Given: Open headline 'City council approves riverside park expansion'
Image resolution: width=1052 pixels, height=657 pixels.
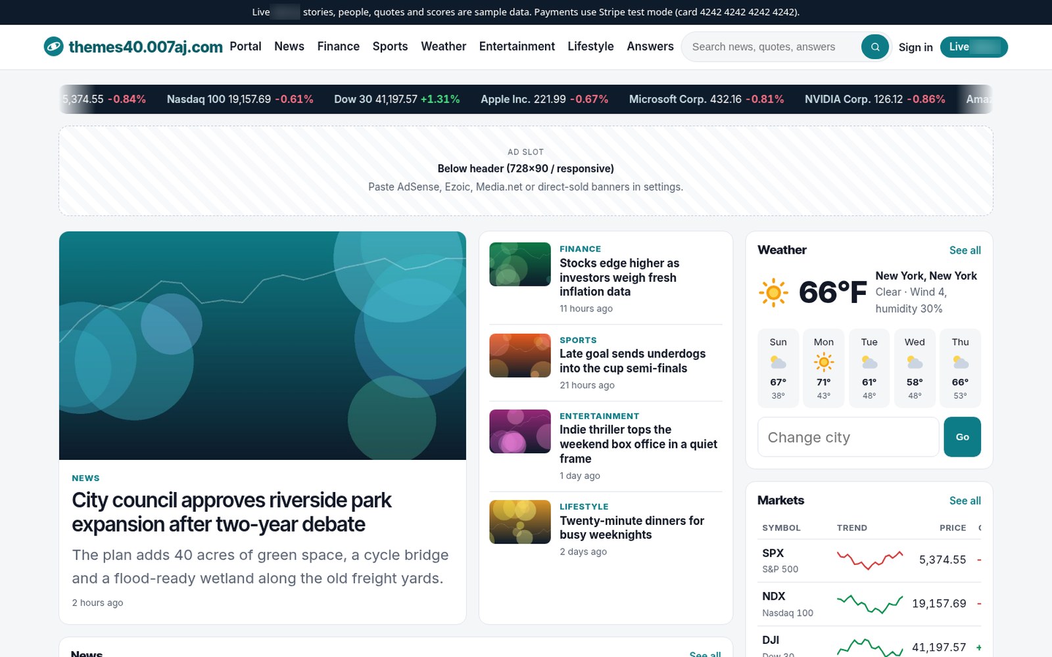Looking at the screenshot, I should point(231,512).
